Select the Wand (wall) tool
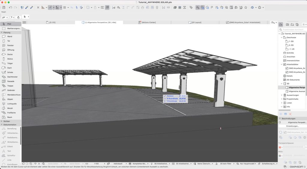307x169 pixels. [x=10, y=37]
